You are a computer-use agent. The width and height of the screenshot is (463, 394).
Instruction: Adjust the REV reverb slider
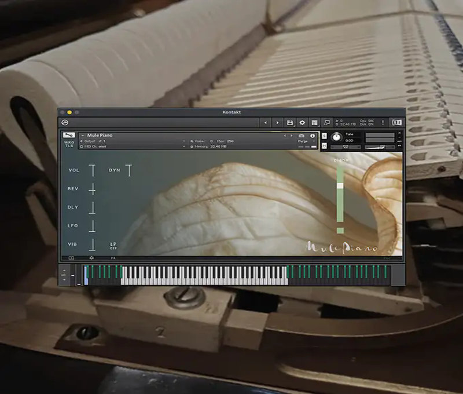pos(93,189)
